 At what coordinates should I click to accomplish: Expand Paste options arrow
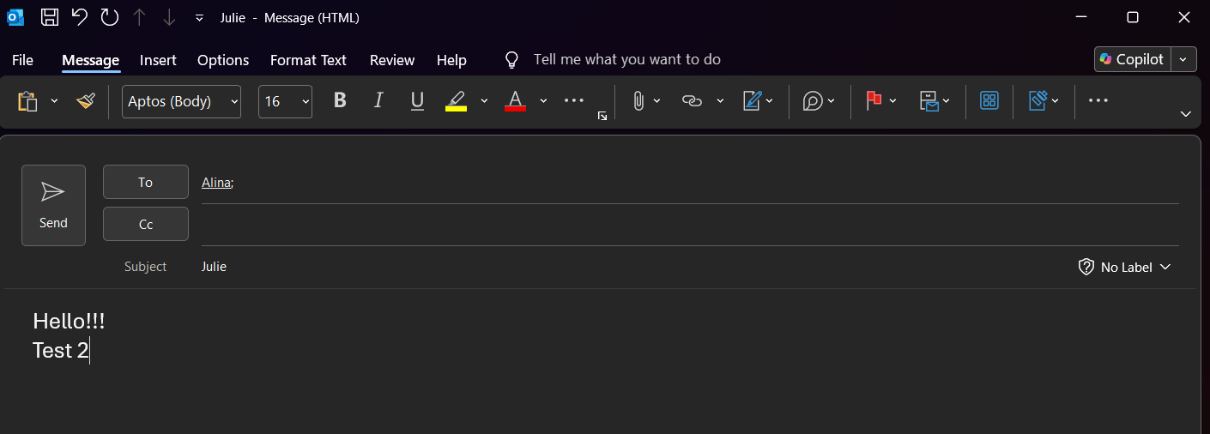coord(54,101)
